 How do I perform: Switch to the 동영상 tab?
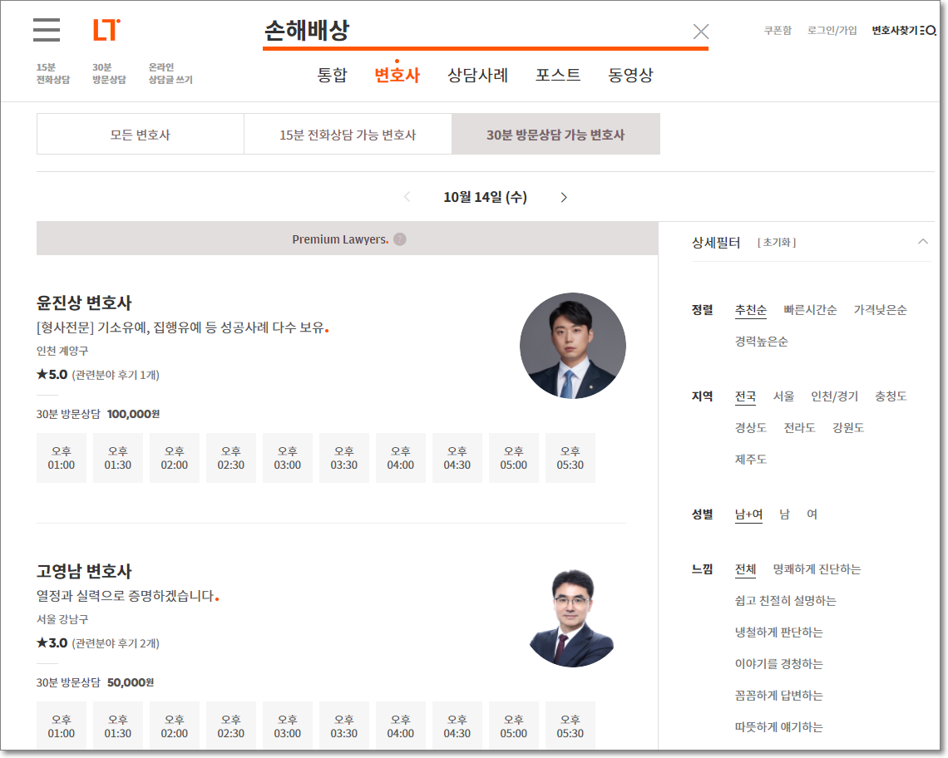[630, 75]
